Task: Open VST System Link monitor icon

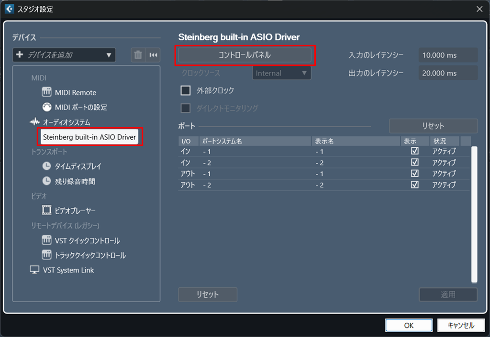Action: click(x=34, y=270)
